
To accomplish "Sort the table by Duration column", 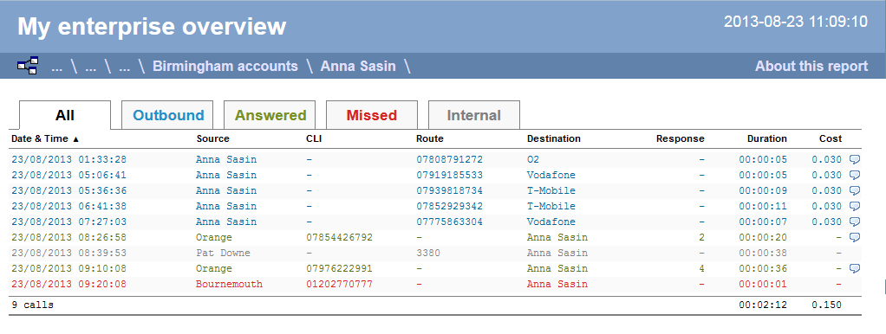I will pyautogui.click(x=766, y=138).
